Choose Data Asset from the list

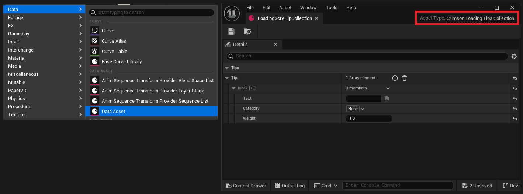click(151, 111)
